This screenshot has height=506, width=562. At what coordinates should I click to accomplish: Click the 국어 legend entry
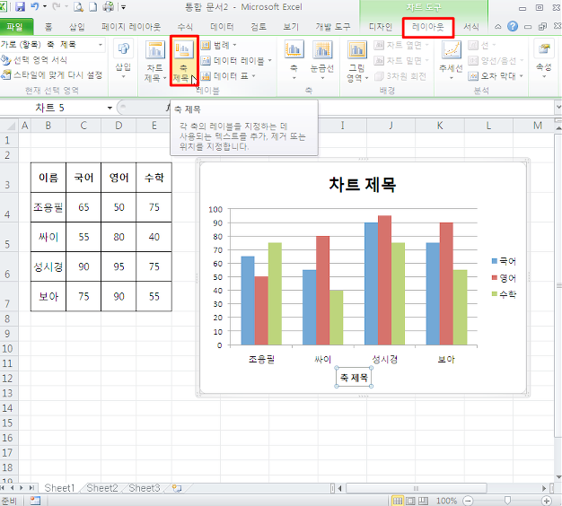[504, 261]
